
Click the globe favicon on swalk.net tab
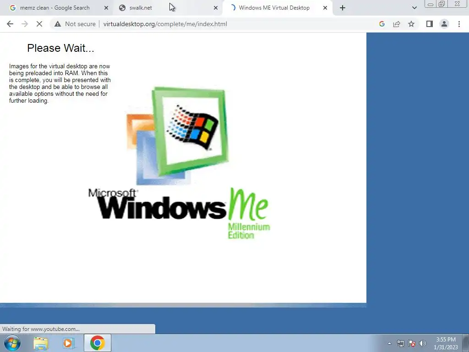pos(122,8)
